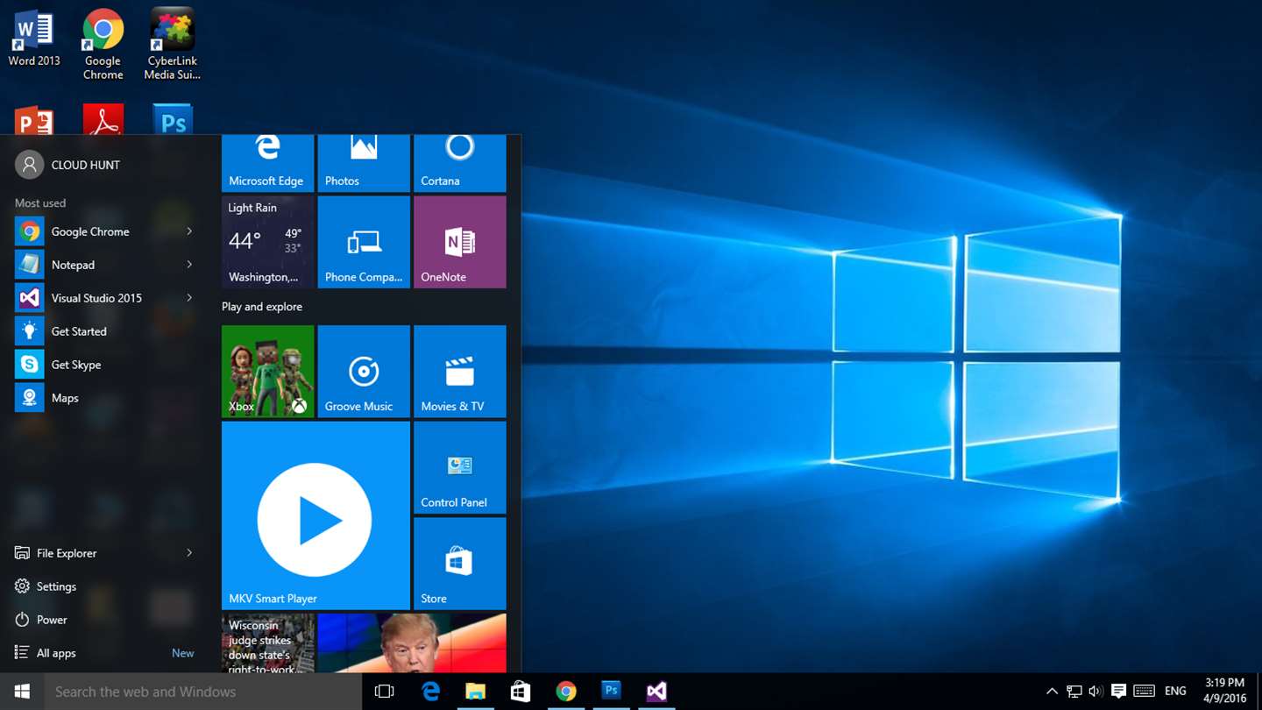
Task: Show All apps list
Action: point(105,653)
